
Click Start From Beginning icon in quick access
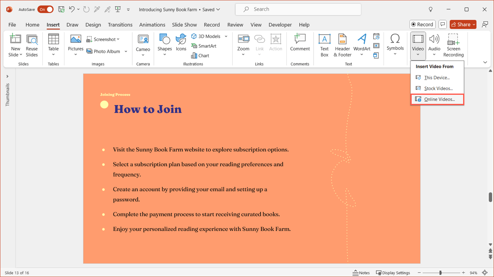118,9
